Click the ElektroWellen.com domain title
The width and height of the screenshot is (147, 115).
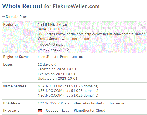click(x=76, y=6)
